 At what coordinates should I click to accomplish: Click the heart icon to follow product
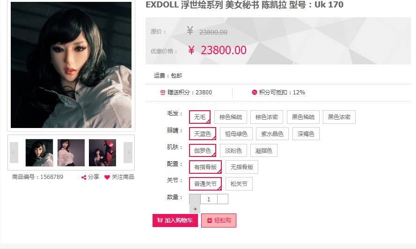107,177
